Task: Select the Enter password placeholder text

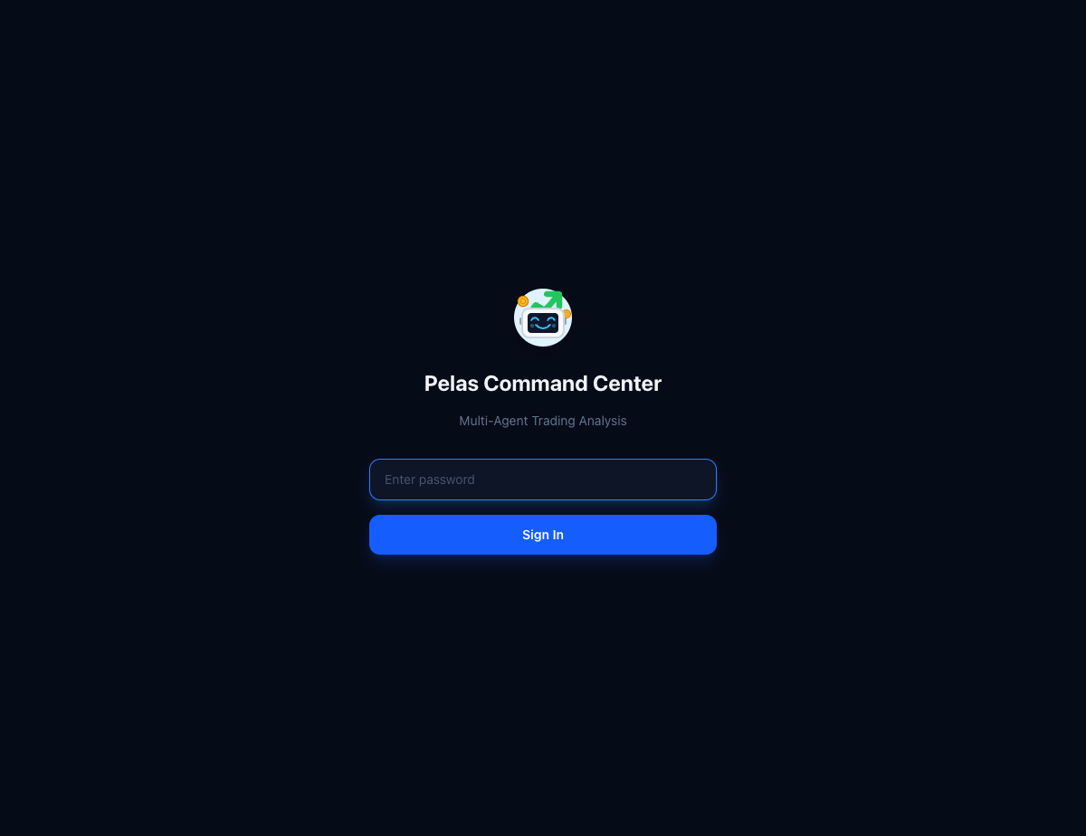Action: pyautogui.click(x=430, y=480)
